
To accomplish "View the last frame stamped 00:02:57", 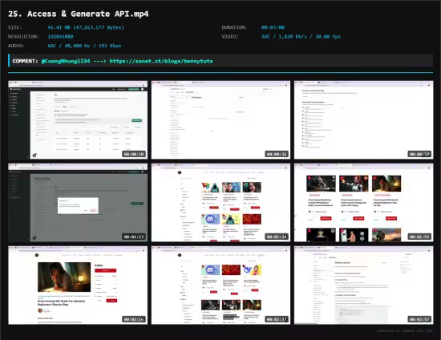I will click(x=364, y=285).
